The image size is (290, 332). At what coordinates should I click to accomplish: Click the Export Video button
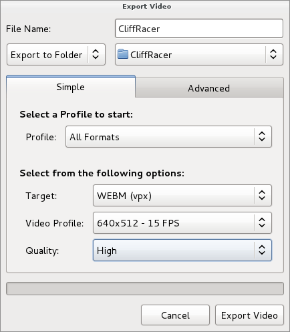(249, 315)
